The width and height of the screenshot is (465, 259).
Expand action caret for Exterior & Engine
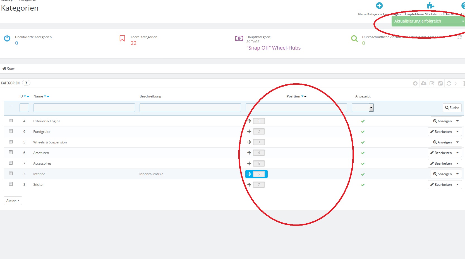pyautogui.click(x=457, y=121)
